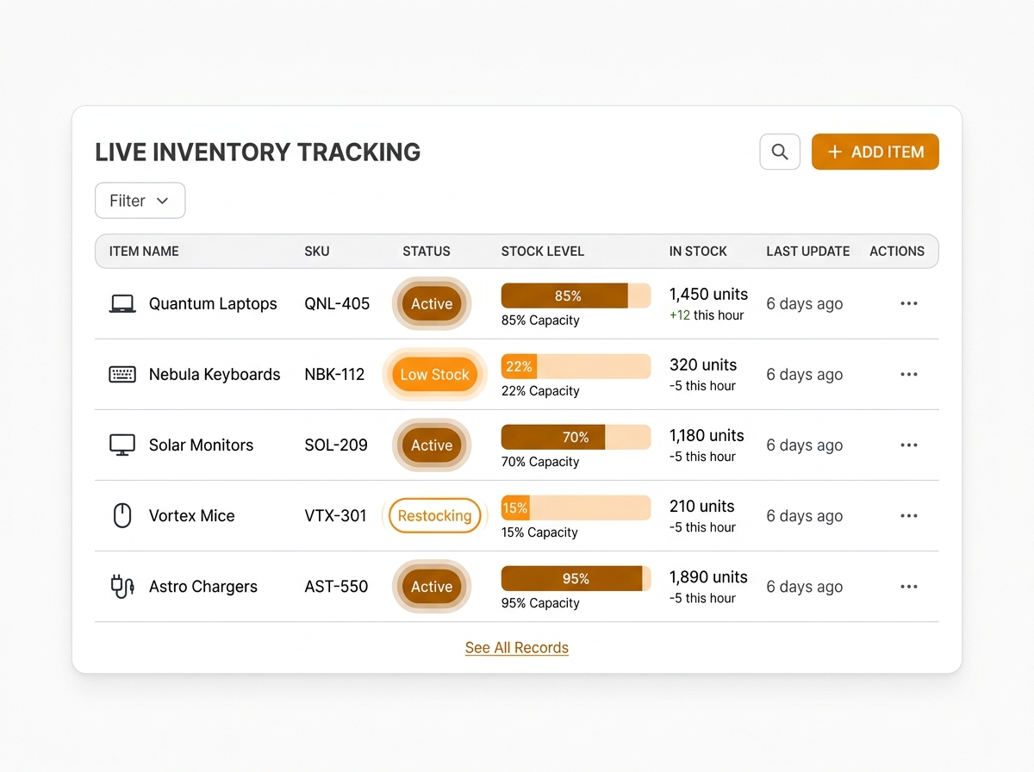Click SKU QNL-405

(x=337, y=303)
